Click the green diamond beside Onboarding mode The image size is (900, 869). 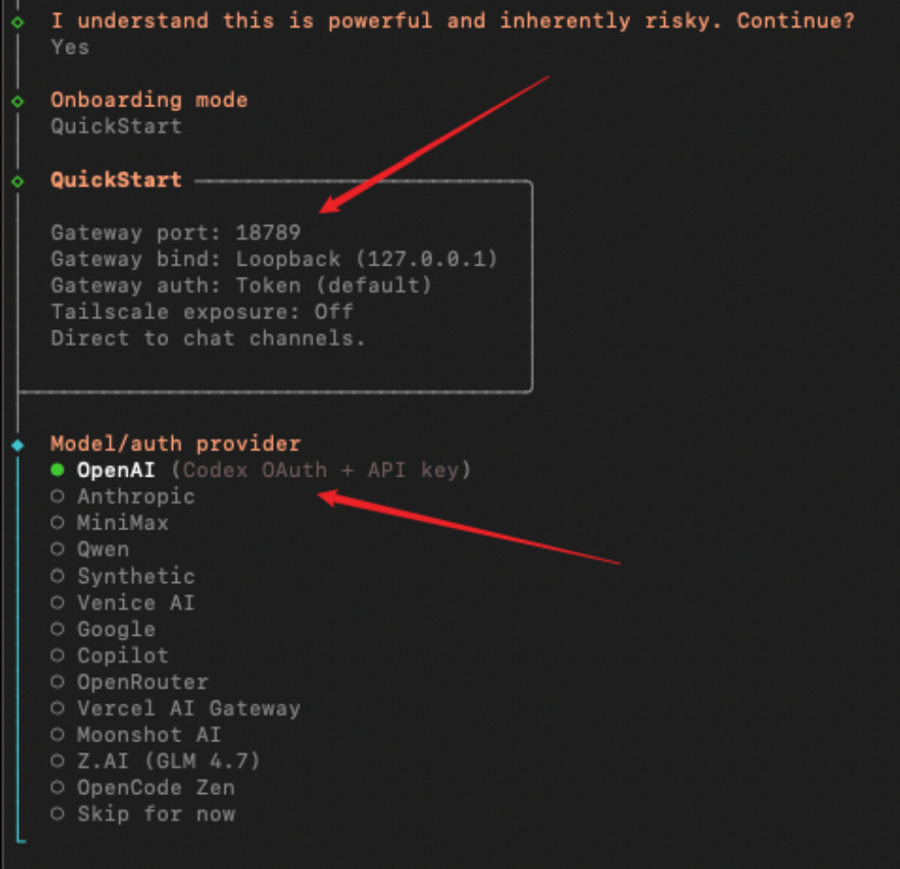point(18,100)
